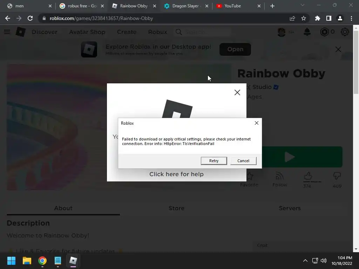Open a new browser tab
Viewport: 359px width, 269px height.
[272, 6]
